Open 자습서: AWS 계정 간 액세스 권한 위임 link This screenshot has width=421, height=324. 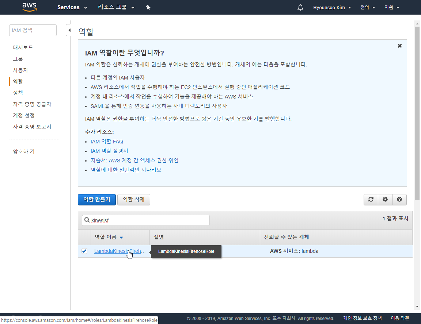[x=134, y=160]
